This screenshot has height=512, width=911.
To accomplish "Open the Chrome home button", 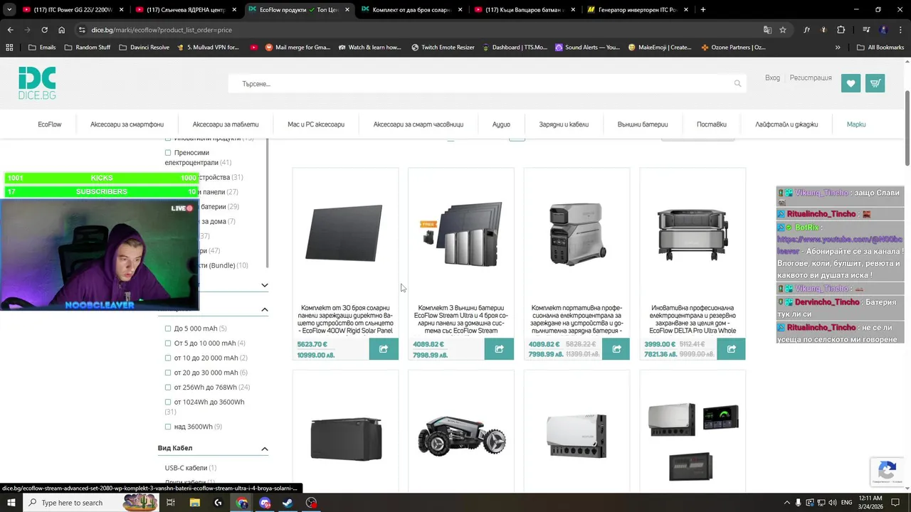I will (61, 30).
